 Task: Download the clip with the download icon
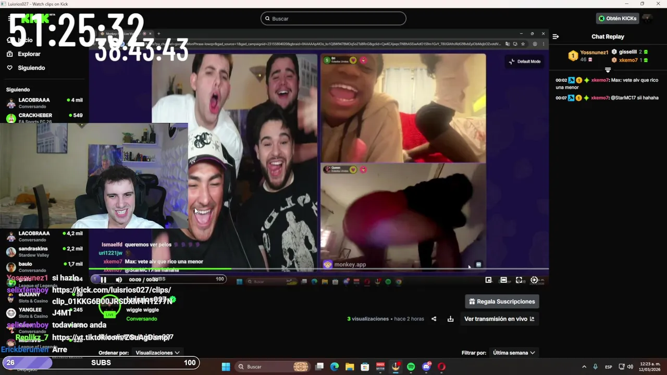(450, 319)
